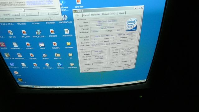Click OK button in CPU-Z window
Image resolution: width=199 pixels, height=112 pixels.
pos(129,67)
